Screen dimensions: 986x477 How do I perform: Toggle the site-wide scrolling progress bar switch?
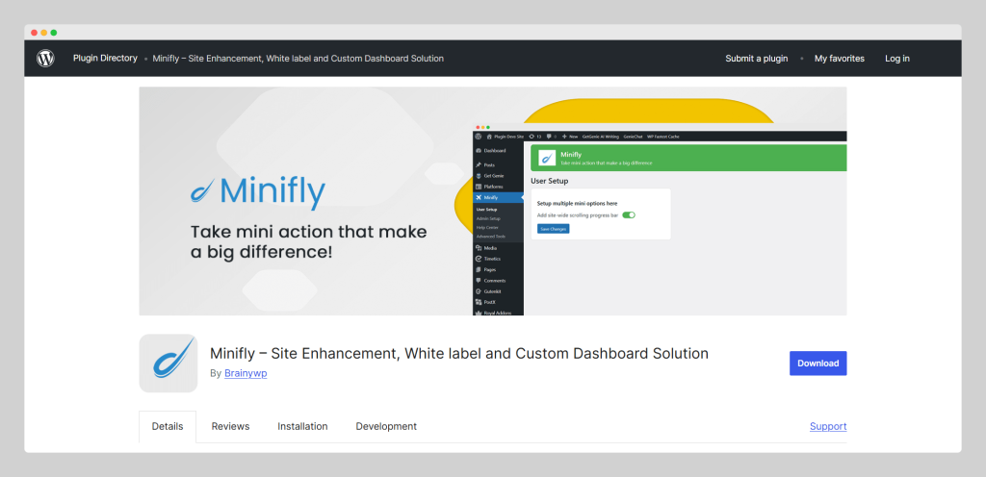pos(629,215)
